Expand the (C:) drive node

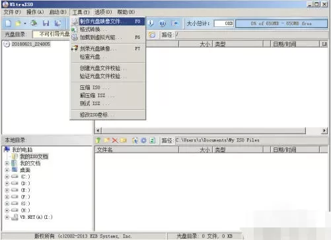7,177
